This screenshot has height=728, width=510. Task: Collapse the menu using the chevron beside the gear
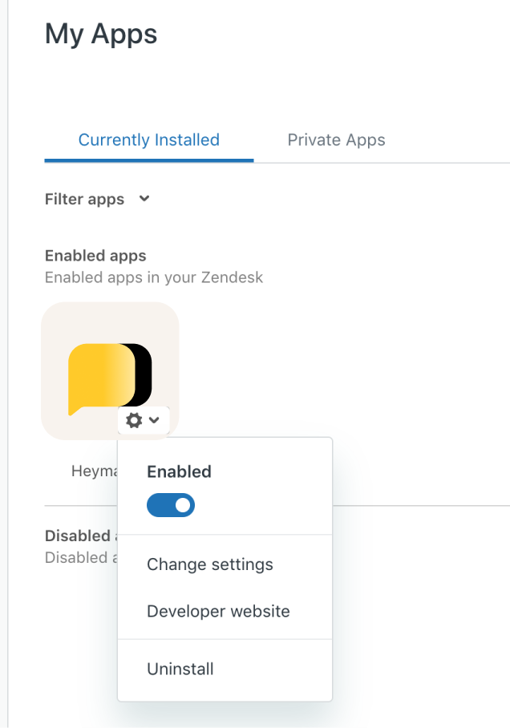point(154,420)
